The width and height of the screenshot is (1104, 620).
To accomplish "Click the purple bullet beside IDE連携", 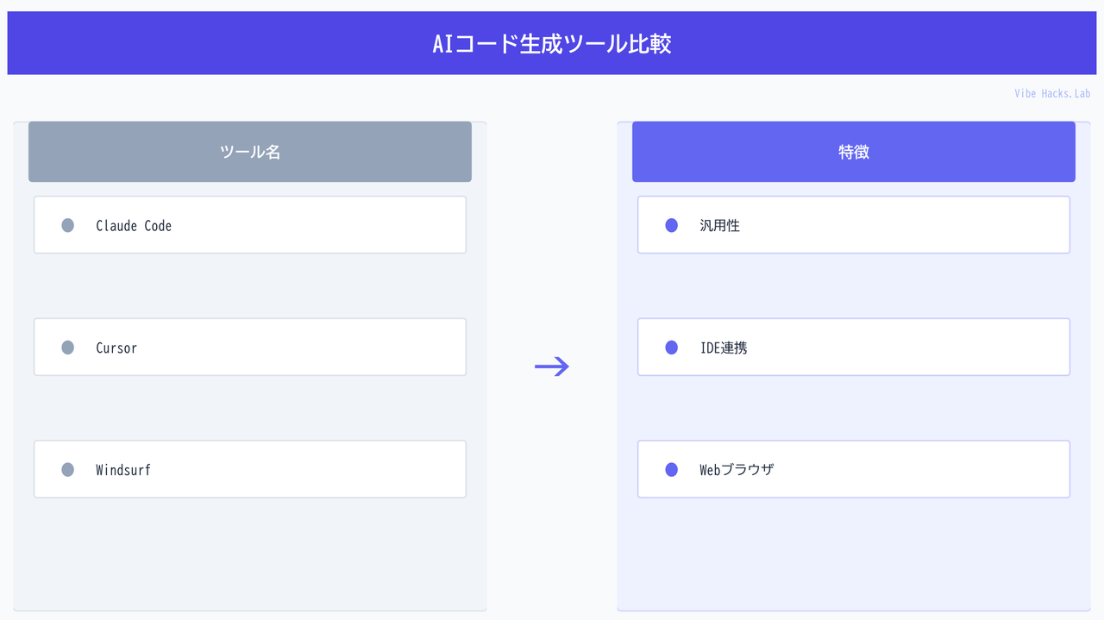I will [672, 348].
